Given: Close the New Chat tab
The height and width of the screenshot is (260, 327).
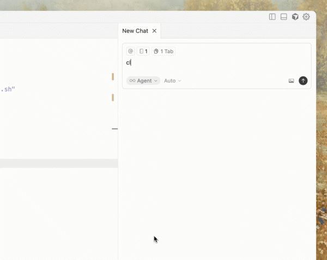Looking at the screenshot, I should (155, 31).
